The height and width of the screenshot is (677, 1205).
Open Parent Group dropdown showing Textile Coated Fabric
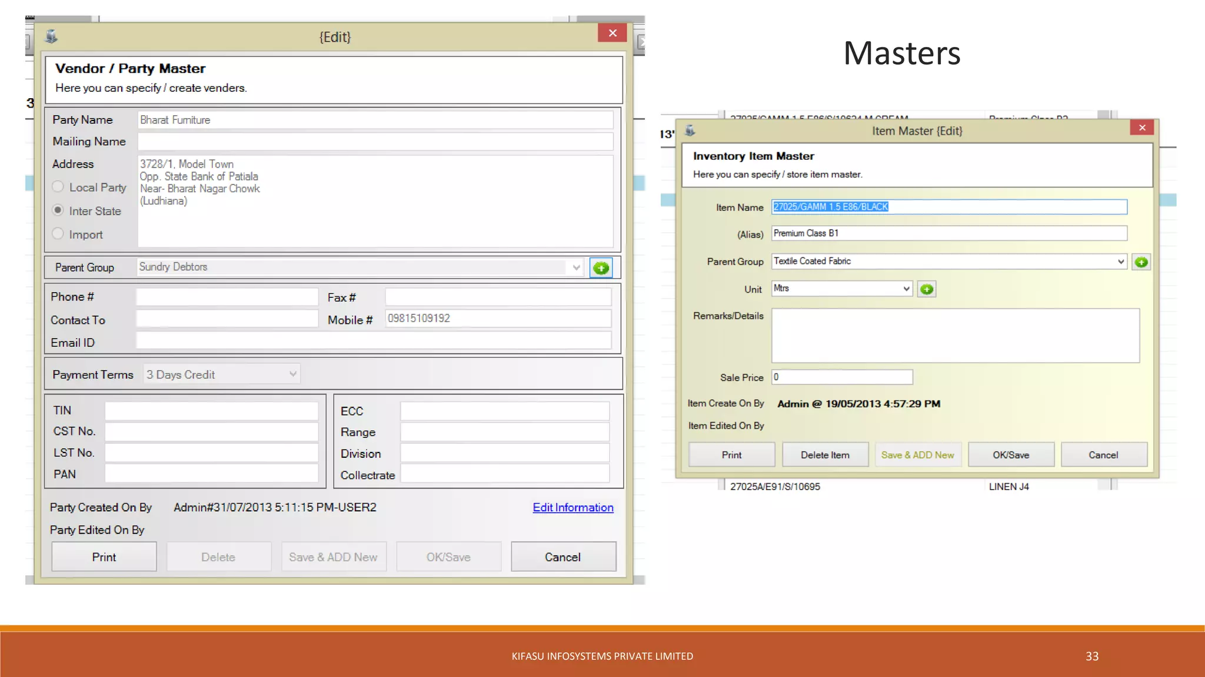click(1120, 262)
